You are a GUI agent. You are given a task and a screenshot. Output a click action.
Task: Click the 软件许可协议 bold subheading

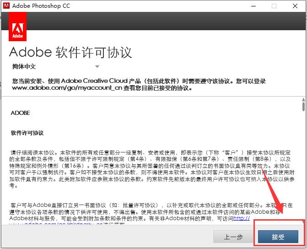pos(27,133)
